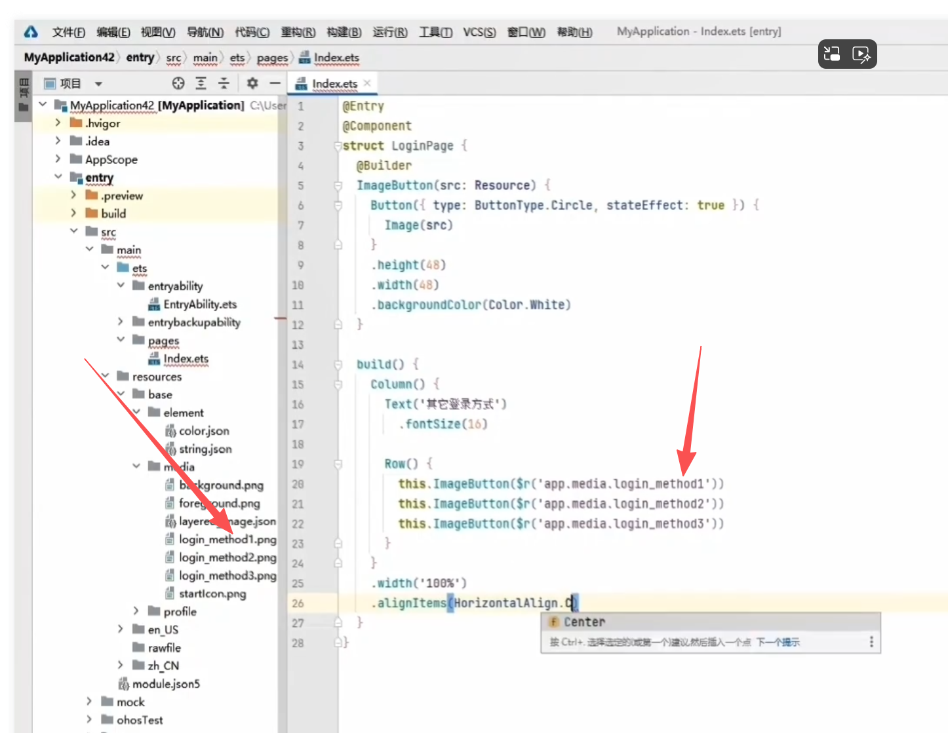Open the 构建(B) menu
948x733 pixels.
(x=344, y=32)
